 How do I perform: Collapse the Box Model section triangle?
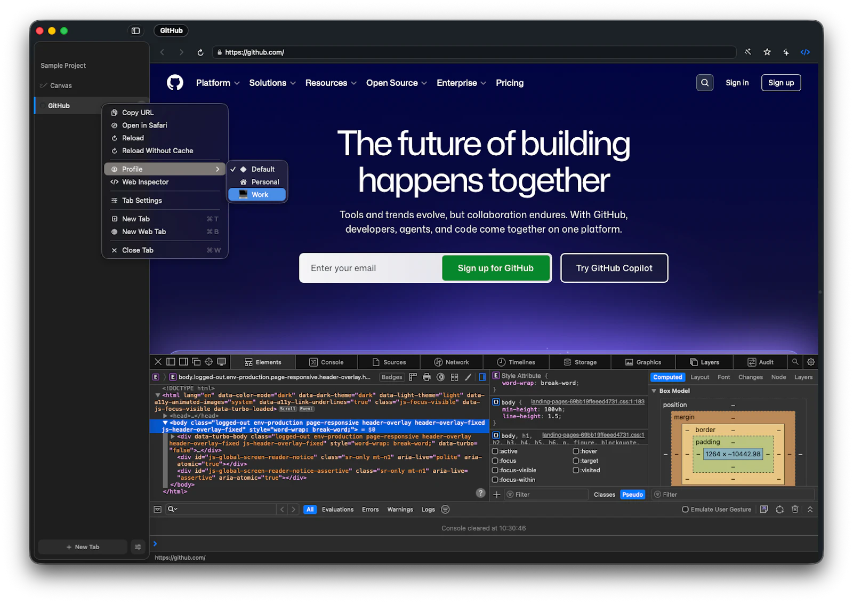[654, 391]
